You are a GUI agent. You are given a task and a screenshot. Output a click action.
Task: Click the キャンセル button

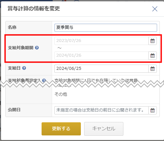coord(104,129)
